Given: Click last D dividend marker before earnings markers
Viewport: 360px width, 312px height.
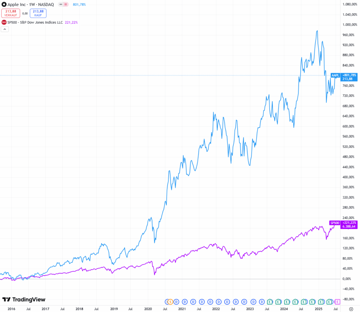Looking at the screenshot, I should coord(262,302).
